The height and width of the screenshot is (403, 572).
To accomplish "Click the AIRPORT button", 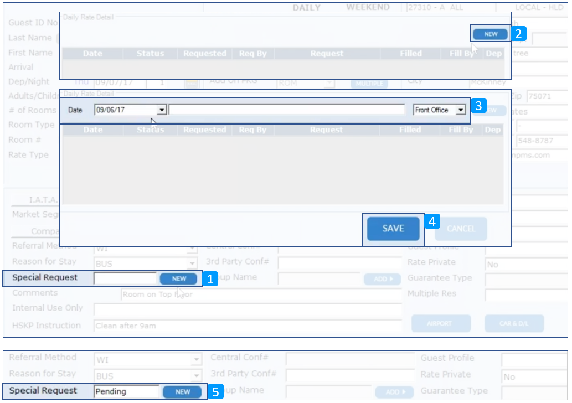I will pyautogui.click(x=441, y=323).
